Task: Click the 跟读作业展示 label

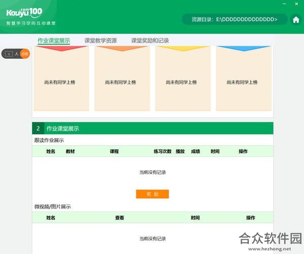Action: 49,140
